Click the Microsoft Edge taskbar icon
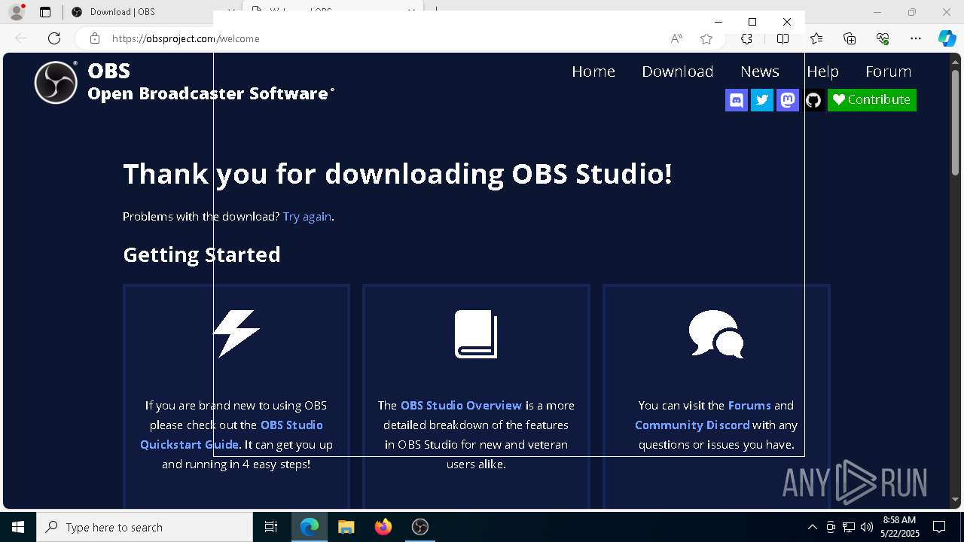Viewport: 964px width, 542px height. [x=310, y=527]
